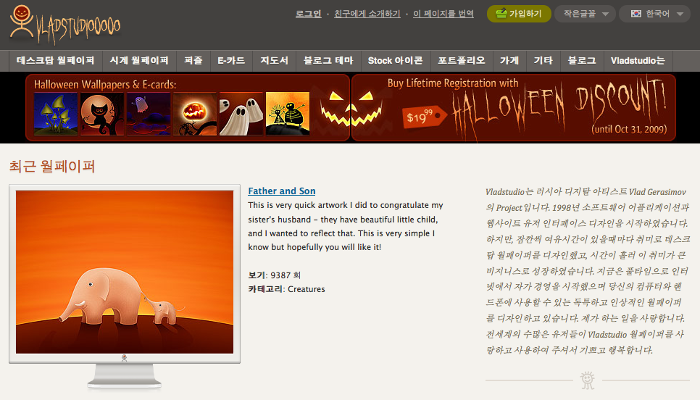Open the Stock 아이콘 menu
Screen dimensions: 700x400
tap(395, 61)
